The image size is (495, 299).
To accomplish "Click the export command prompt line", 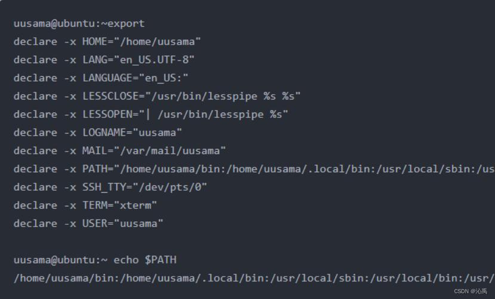I will click(x=79, y=24).
